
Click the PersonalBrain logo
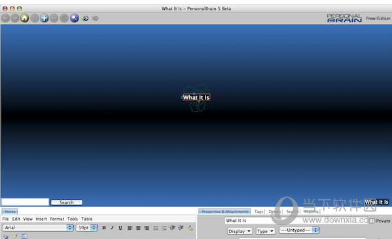344,18
